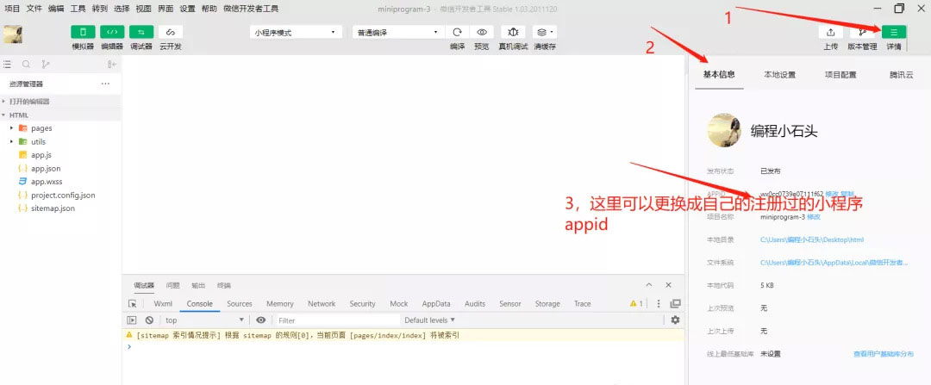Open the devtools three-dot menu
Screen dimensions: 931x385
click(659, 304)
